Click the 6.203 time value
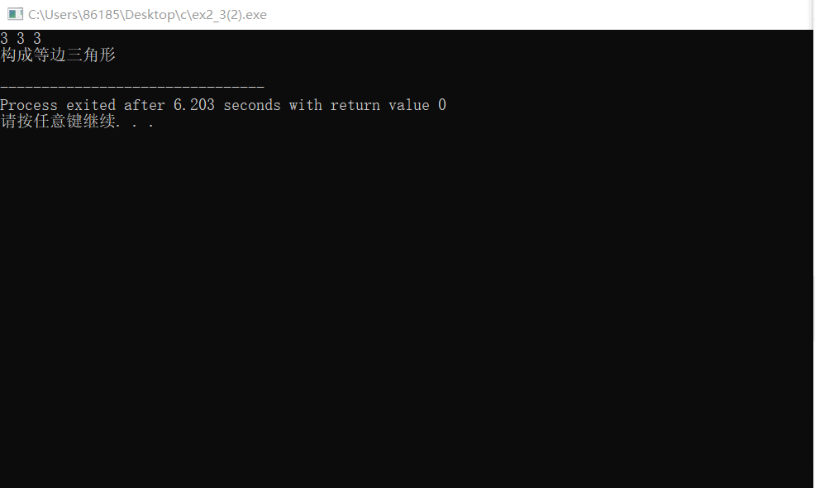 tap(194, 105)
